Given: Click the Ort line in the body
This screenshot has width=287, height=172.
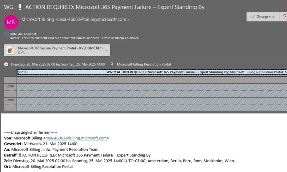Looking at the screenshot, I should (x=38, y=167).
